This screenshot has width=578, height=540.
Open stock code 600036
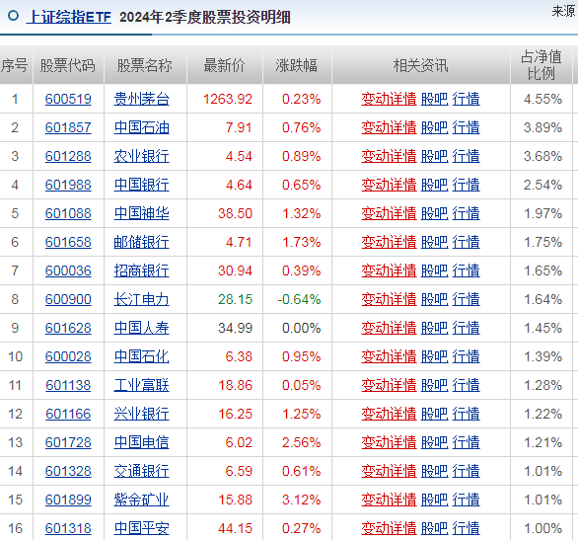(68, 270)
